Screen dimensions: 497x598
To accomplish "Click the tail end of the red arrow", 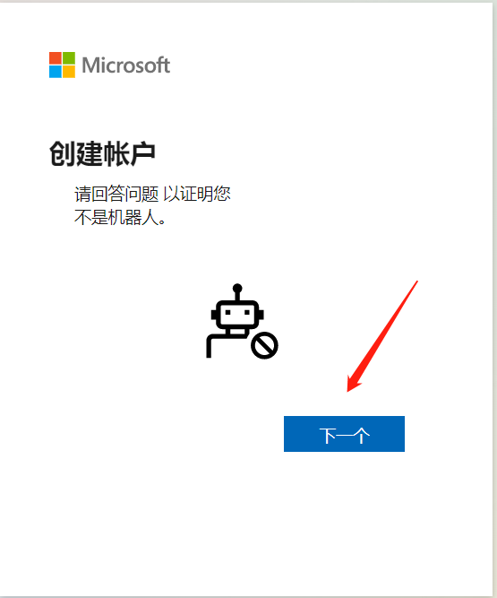I will (417, 282).
